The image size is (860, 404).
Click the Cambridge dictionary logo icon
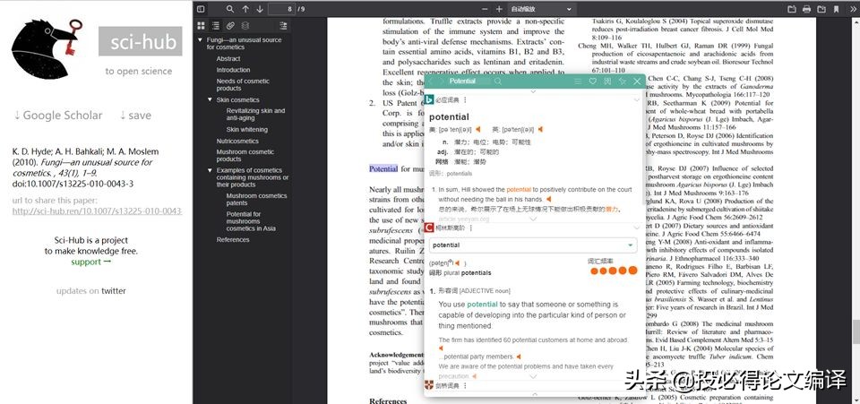[x=429, y=386]
